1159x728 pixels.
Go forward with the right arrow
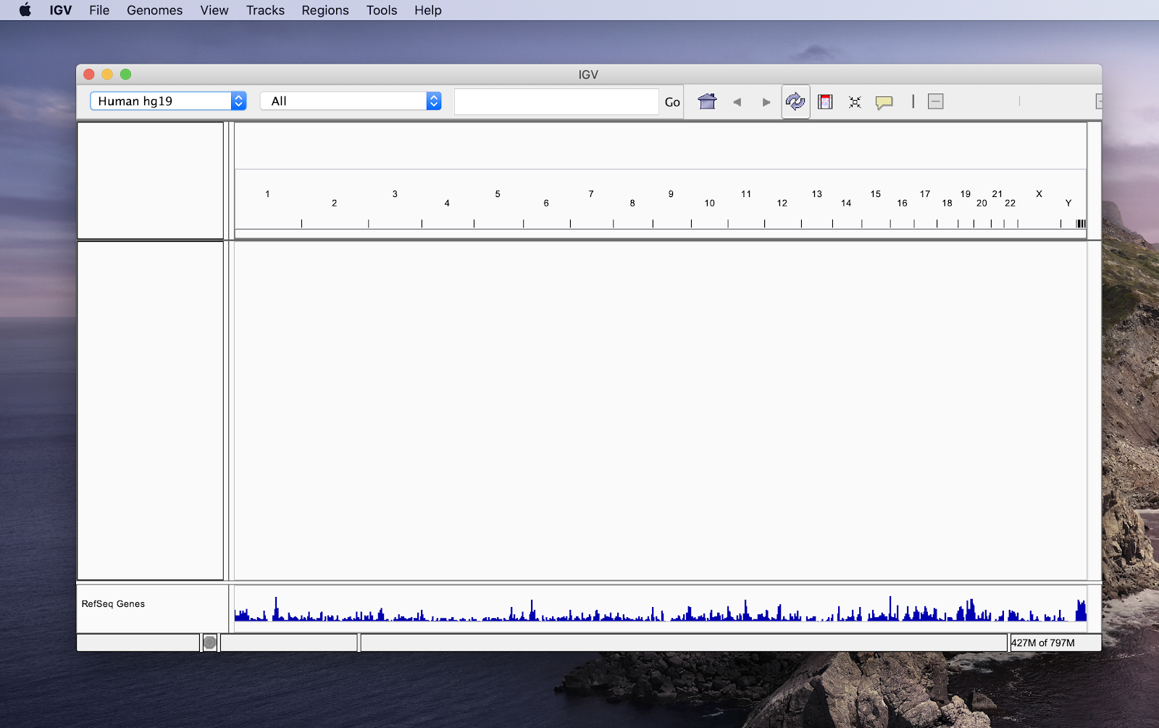coord(766,102)
